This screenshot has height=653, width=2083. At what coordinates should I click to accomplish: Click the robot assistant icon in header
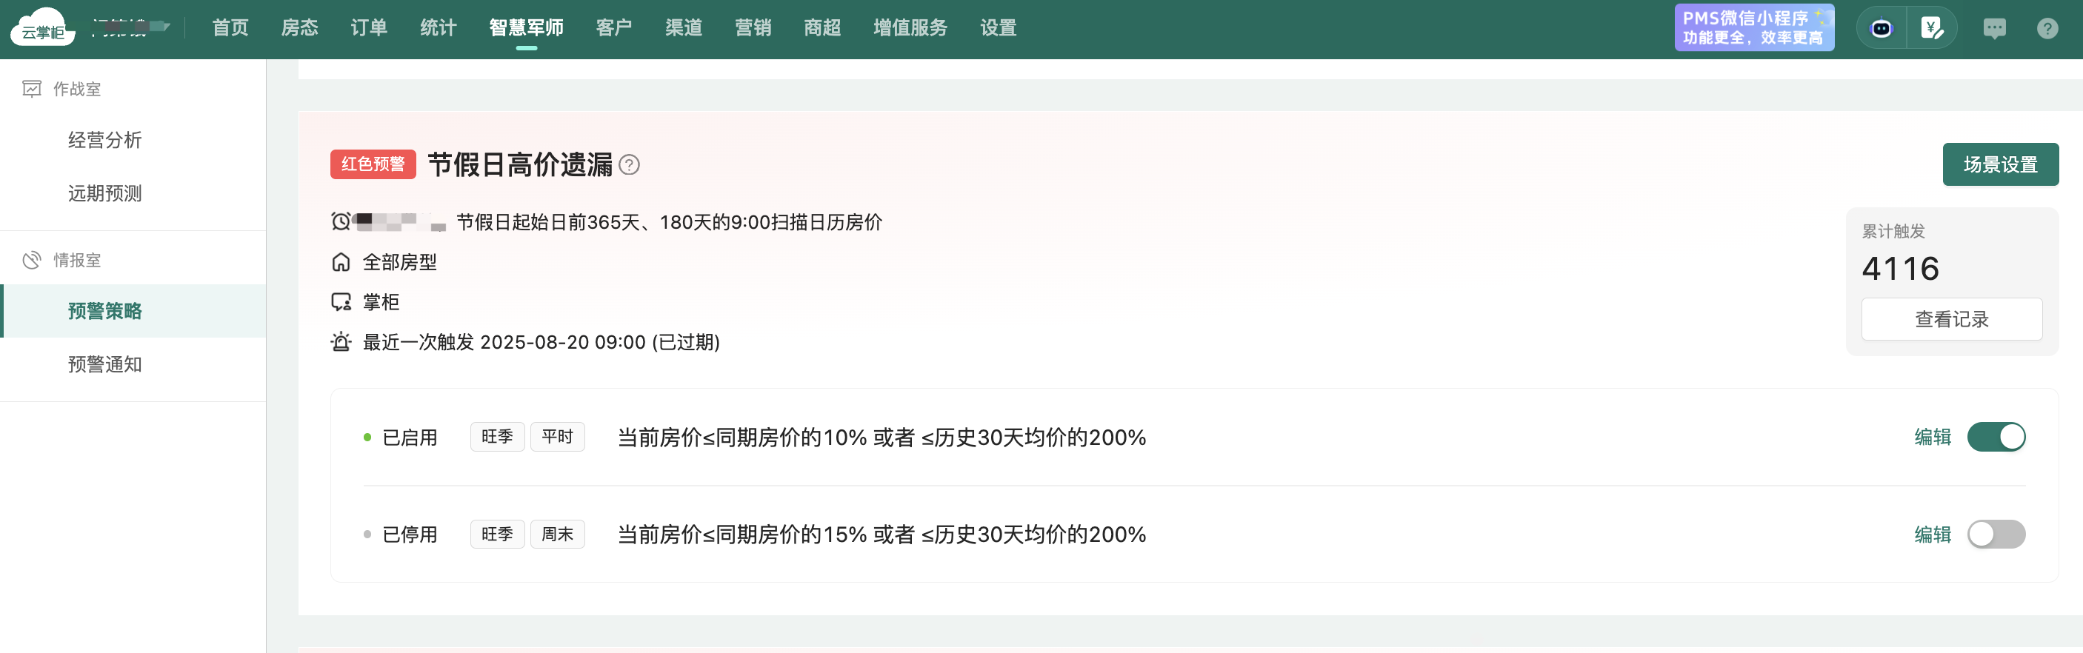[x=1881, y=29]
